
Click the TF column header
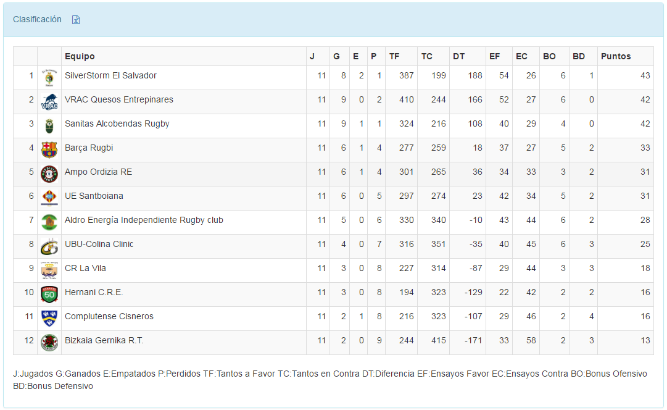(394, 56)
